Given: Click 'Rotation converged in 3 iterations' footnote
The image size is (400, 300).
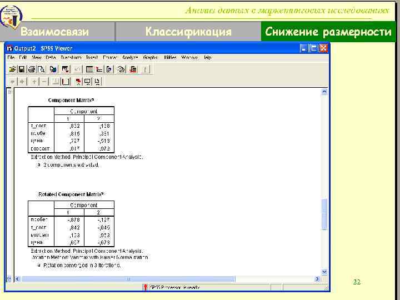Looking at the screenshot, I should tap(82, 266).
